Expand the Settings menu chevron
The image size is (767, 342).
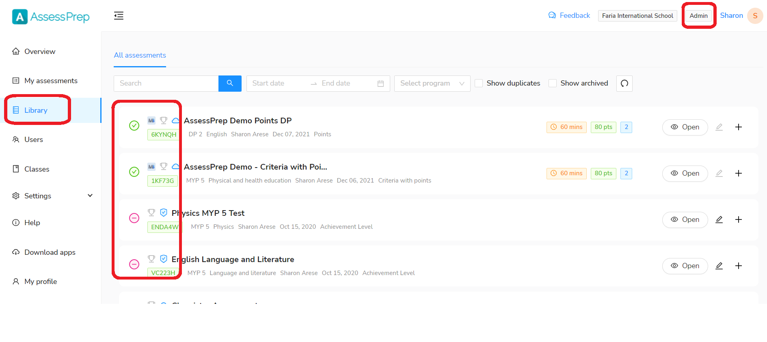click(x=90, y=196)
